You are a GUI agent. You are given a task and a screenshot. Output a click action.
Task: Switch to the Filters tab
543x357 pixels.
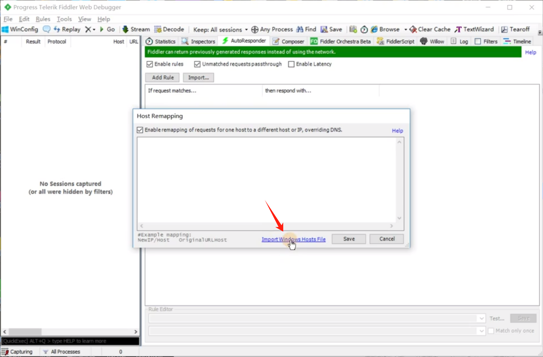pyautogui.click(x=486, y=41)
